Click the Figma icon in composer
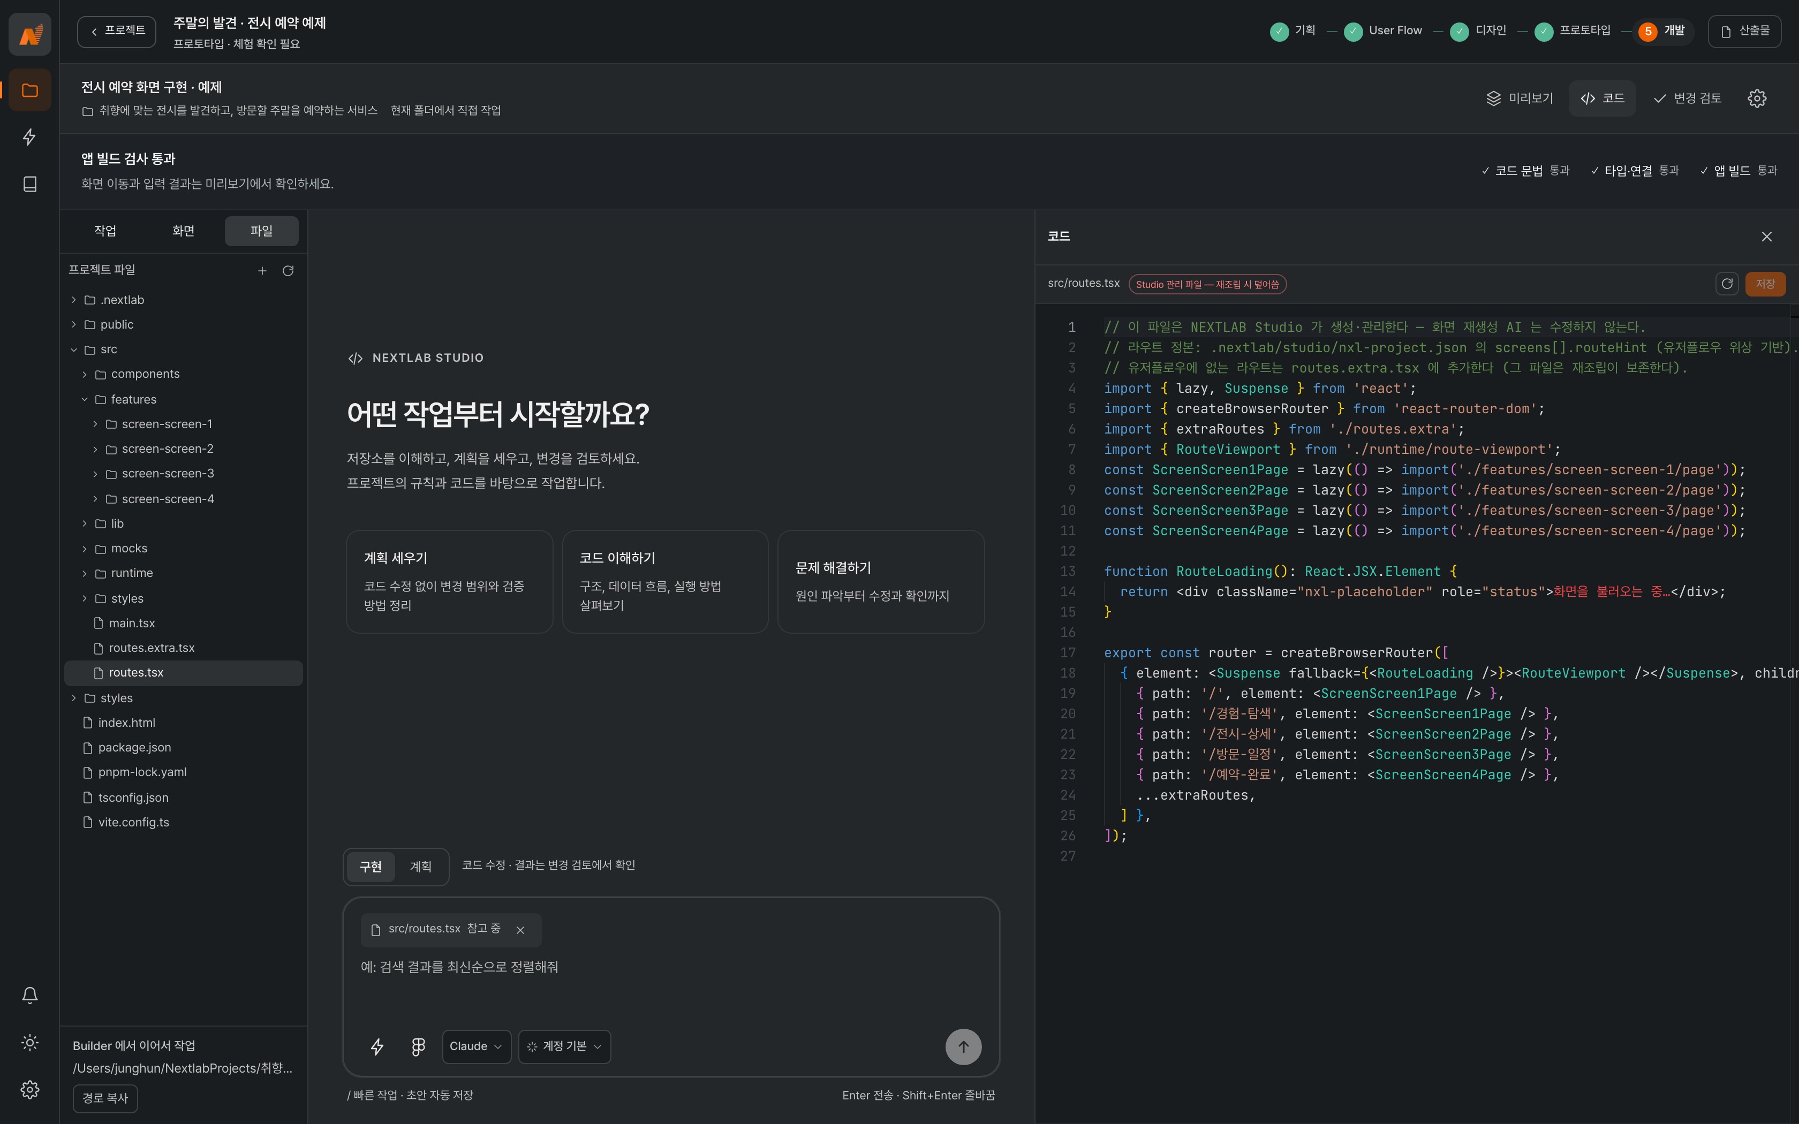This screenshot has height=1124, width=1799. (419, 1047)
